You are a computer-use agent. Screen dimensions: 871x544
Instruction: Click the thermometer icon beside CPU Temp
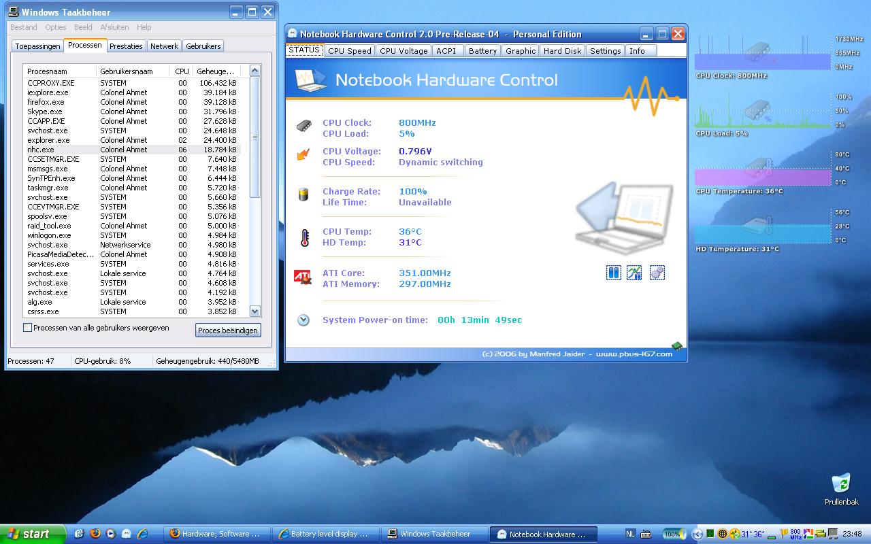click(x=304, y=237)
